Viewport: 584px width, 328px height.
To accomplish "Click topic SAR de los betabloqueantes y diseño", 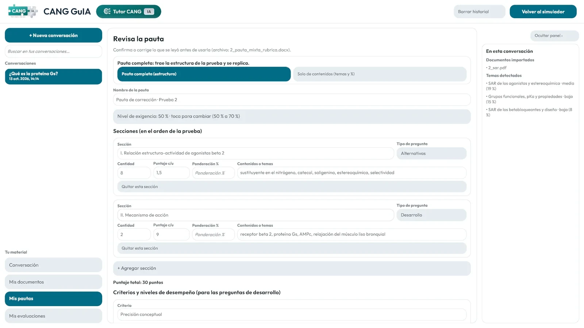I will tap(529, 112).
